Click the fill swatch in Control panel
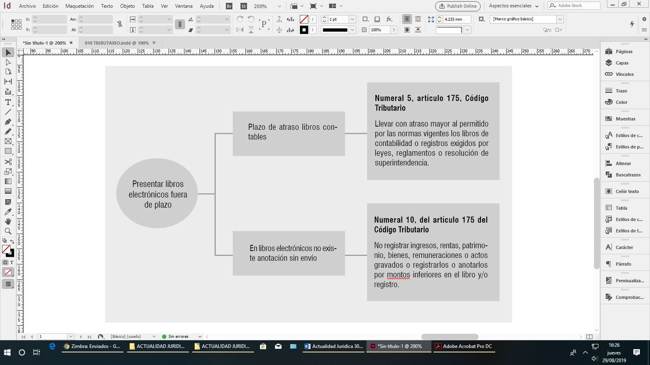650x365 pixels. point(304,19)
